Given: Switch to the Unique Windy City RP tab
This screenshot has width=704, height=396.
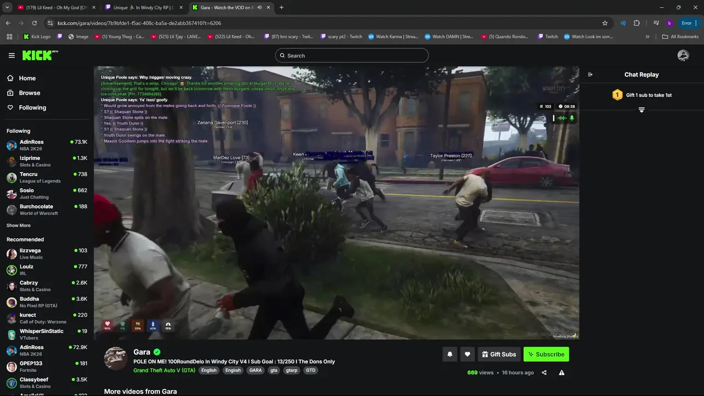Looking at the screenshot, I should coord(144,8).
